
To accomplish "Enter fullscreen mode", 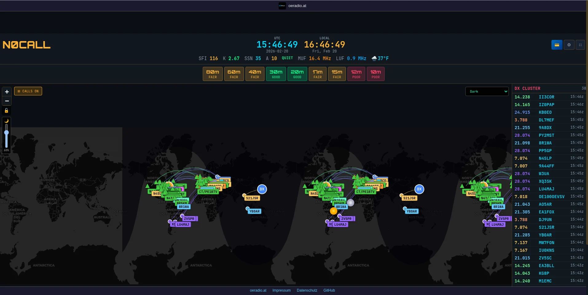I will click(580, 45).
